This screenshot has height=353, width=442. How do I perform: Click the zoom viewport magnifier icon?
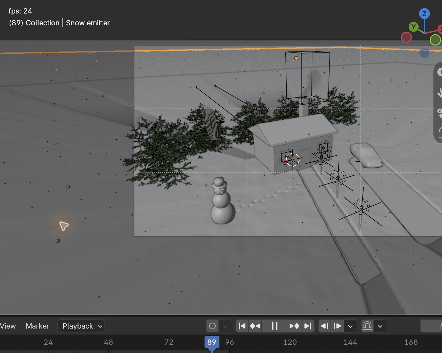coord(439,72)
